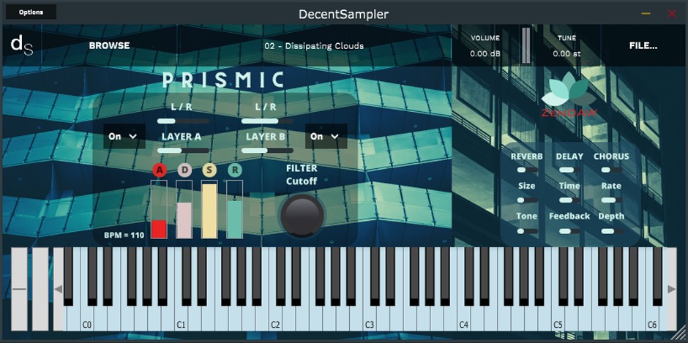Click the DecentSampler ds logo
The image size is (688, 343).
tap(21, 45)
